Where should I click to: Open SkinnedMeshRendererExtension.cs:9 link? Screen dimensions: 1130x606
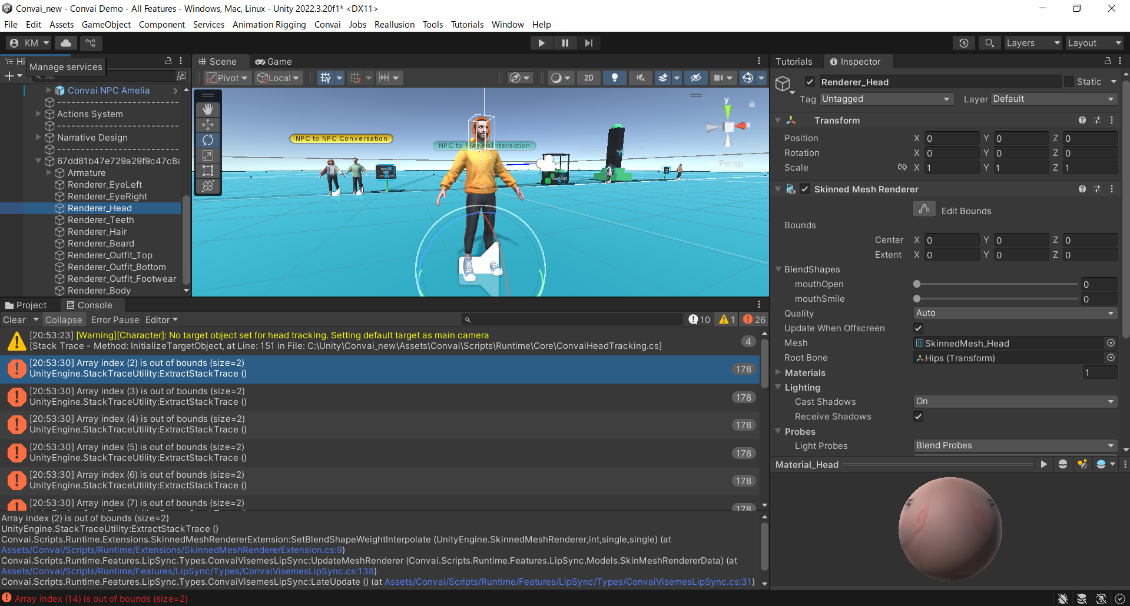[x=172, y=550]
